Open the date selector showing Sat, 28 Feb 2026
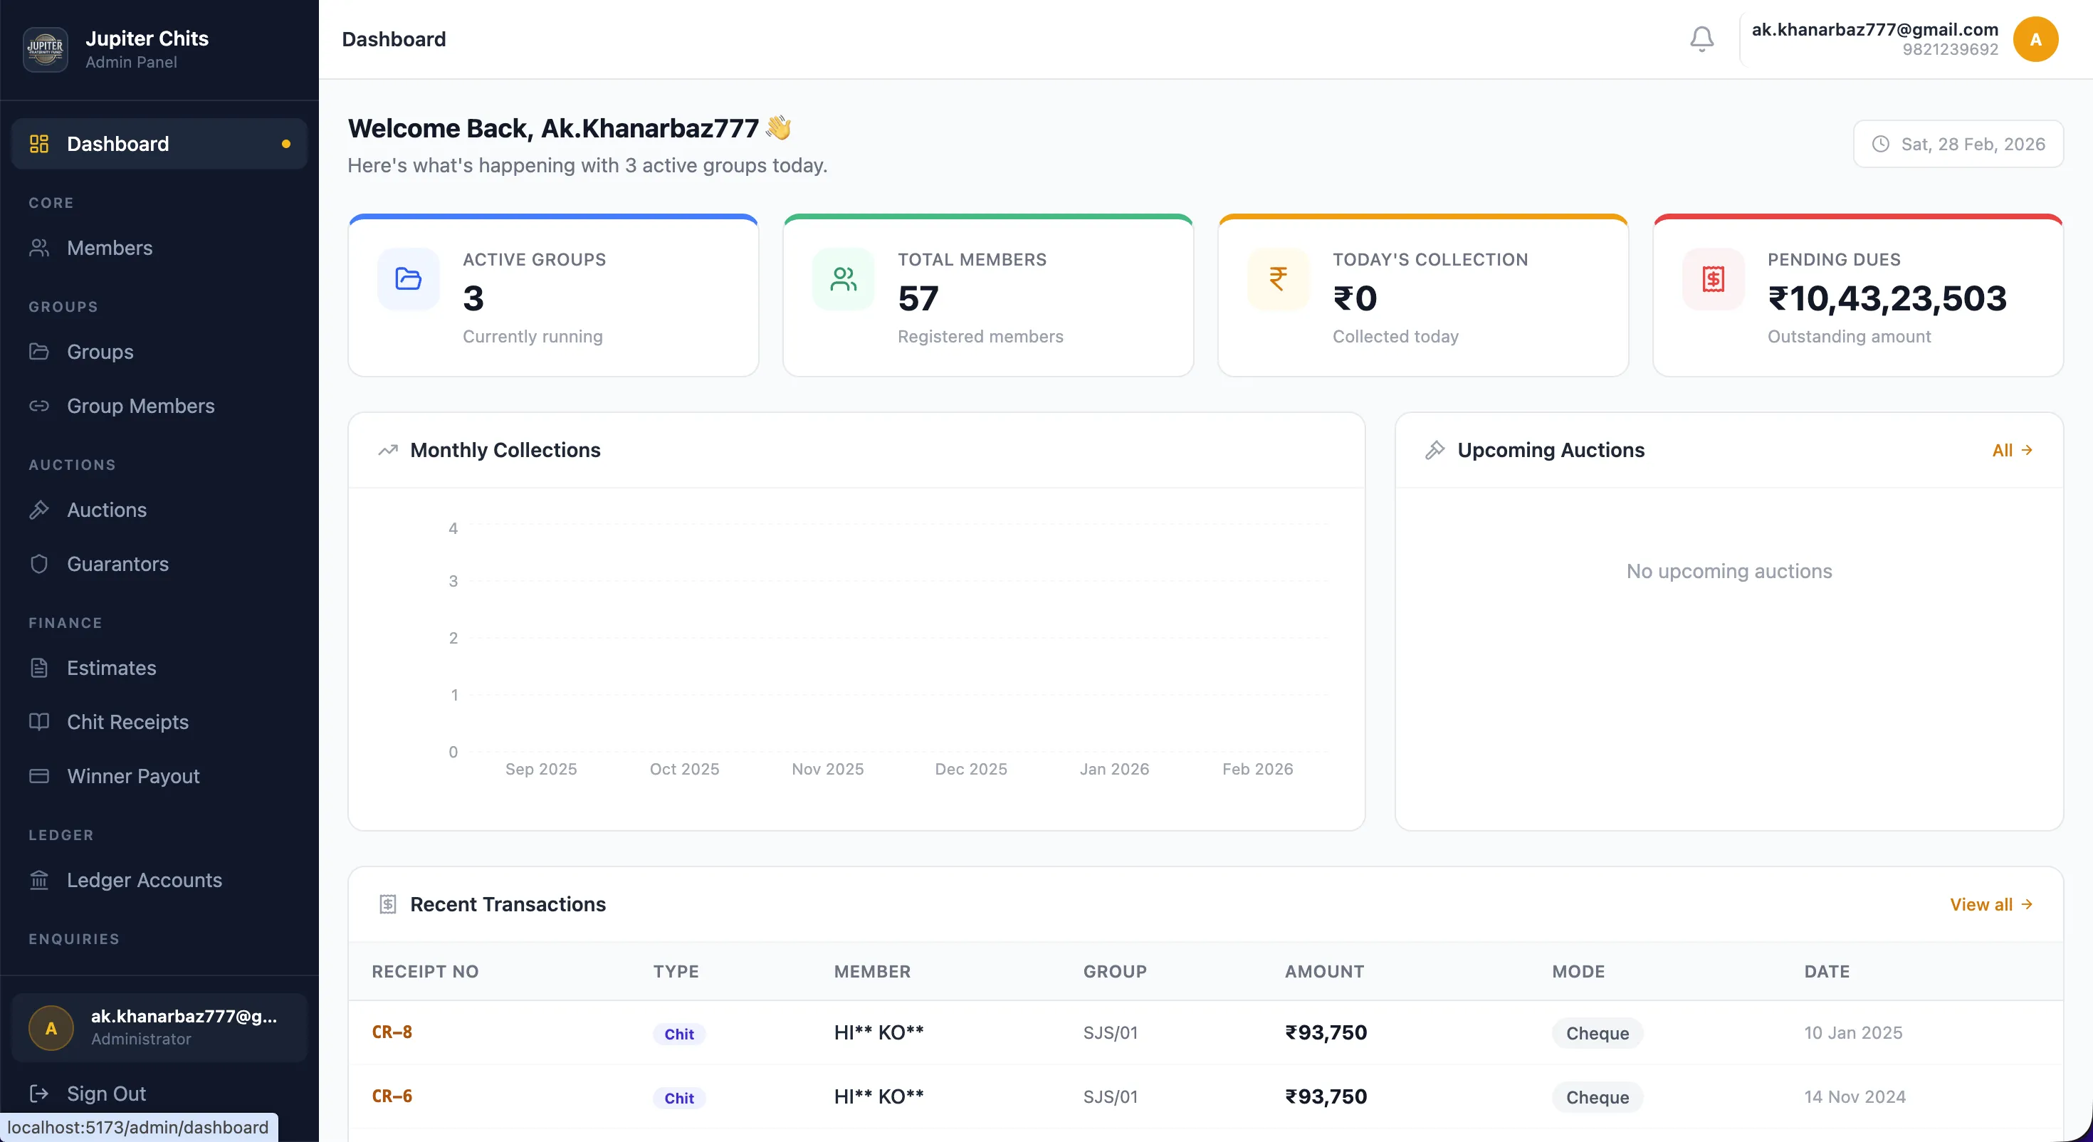The height and width of the screenshot is (1142, 2093). [1958, 144]
